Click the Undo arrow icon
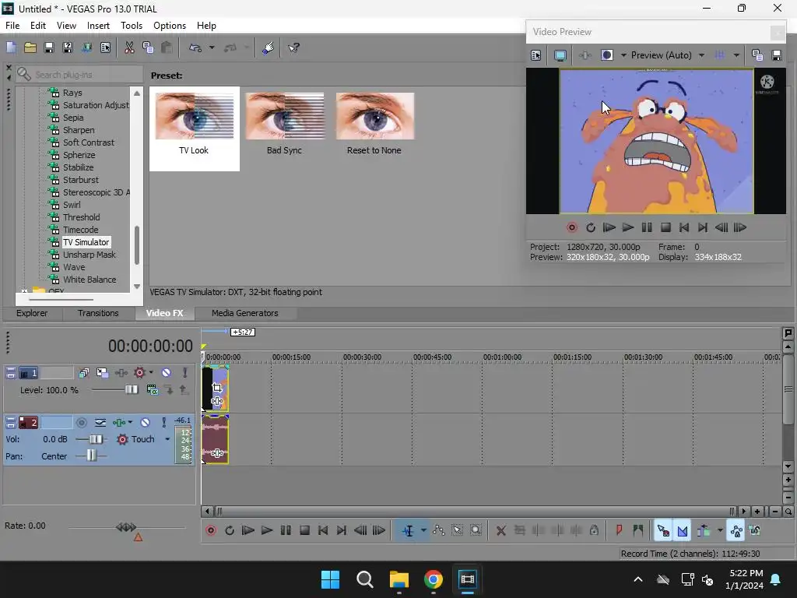This screenshot has width=797, height=598. point(195,47)
